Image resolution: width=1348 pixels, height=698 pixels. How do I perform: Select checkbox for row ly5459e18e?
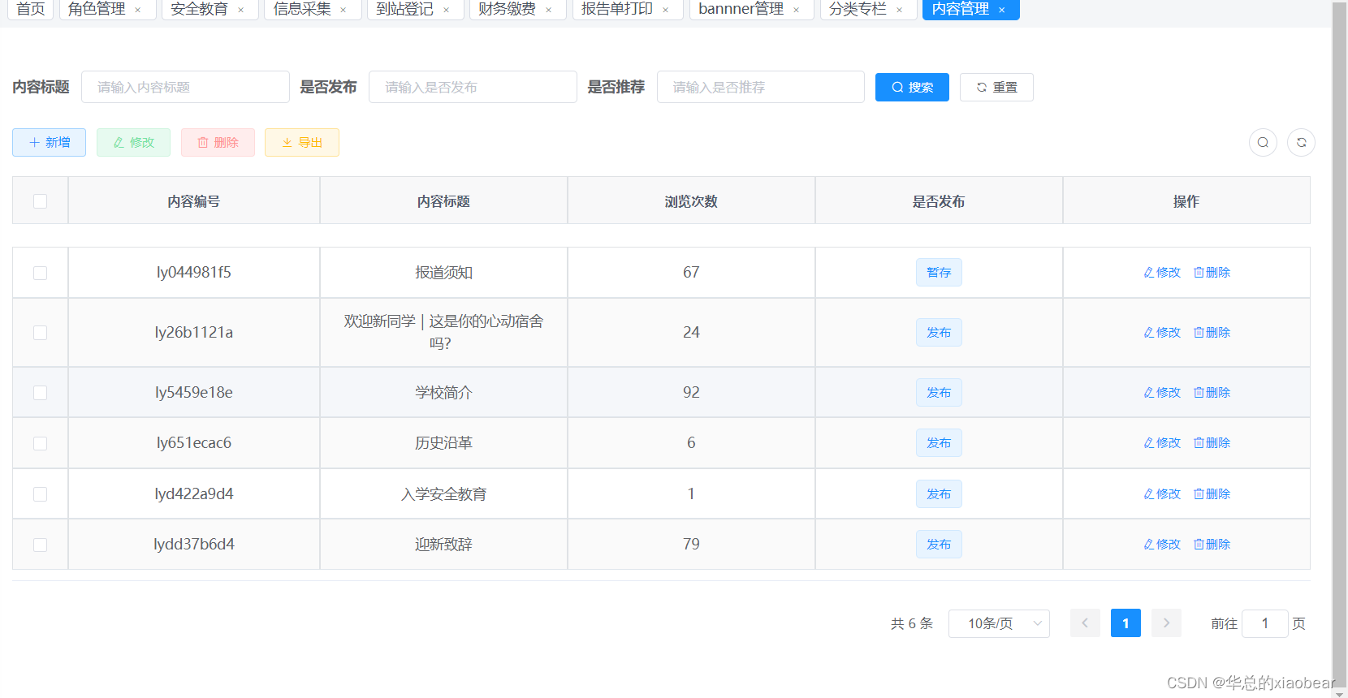[40, 393]
